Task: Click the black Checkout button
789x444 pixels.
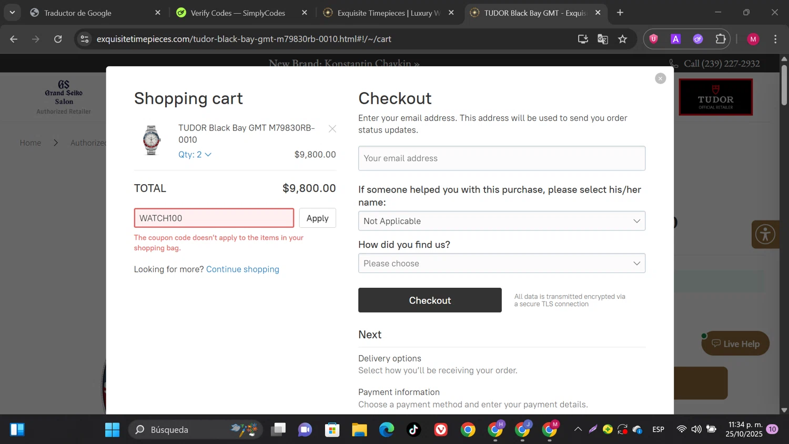Action: pyautogui.click(x=430, y=300)
